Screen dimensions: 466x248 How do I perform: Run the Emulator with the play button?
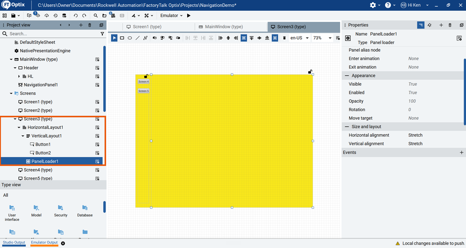pyautogui.click(x=189, y=15)
